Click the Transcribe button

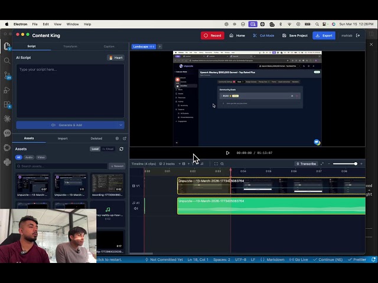pyautogui.click(x=306, y=164)
